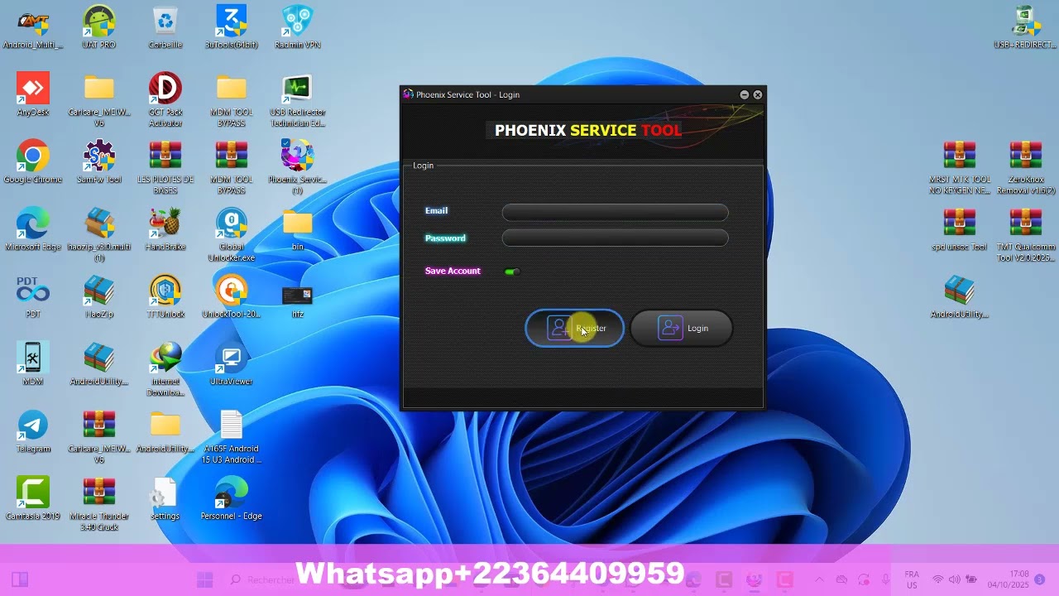Screen dimensions: 1059x596
Task: Select the Android_Multi desktop shortcut
Action: (x=33, y=27)
